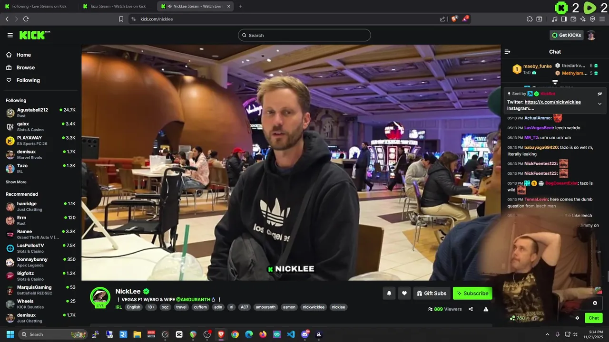The width and height of the screenshot is (609, 342).
Task: Open Visual Studio Code from taskbar
Action: click(x=291, y=334)
